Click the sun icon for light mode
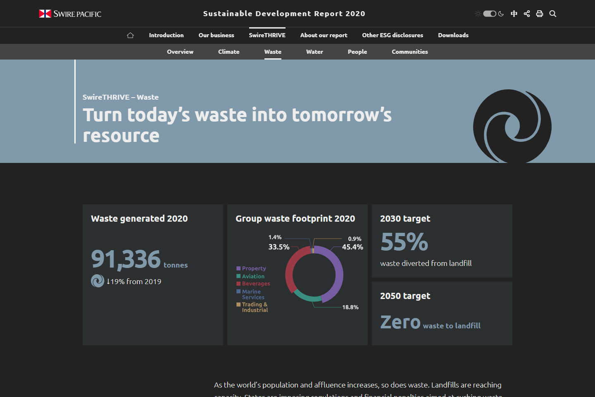The height and width of the screenshot is (397, 595). click(x=478, y=14)
